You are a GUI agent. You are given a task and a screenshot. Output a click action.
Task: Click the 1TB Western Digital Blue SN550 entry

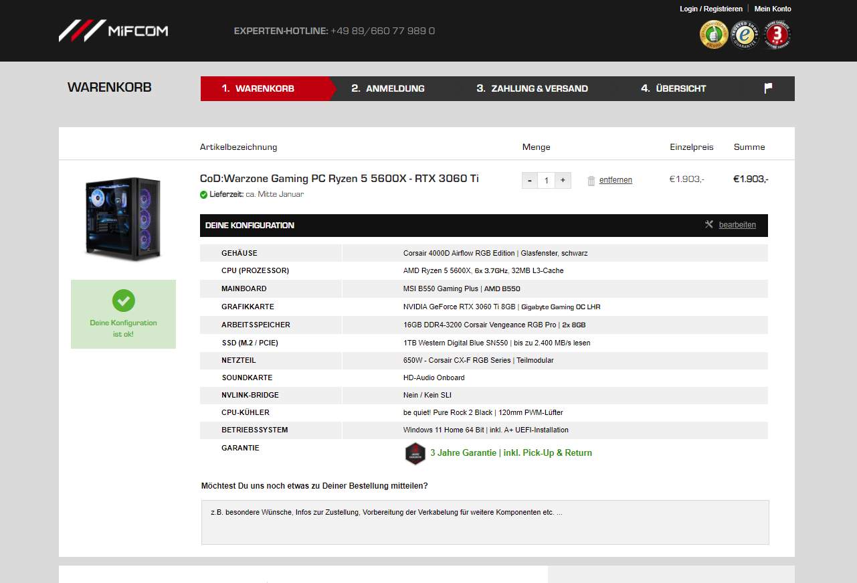[x=497, y=343]
